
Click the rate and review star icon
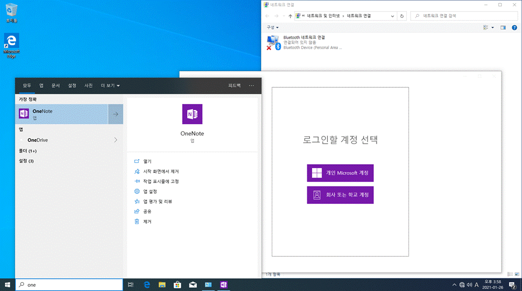click(137, 201)
